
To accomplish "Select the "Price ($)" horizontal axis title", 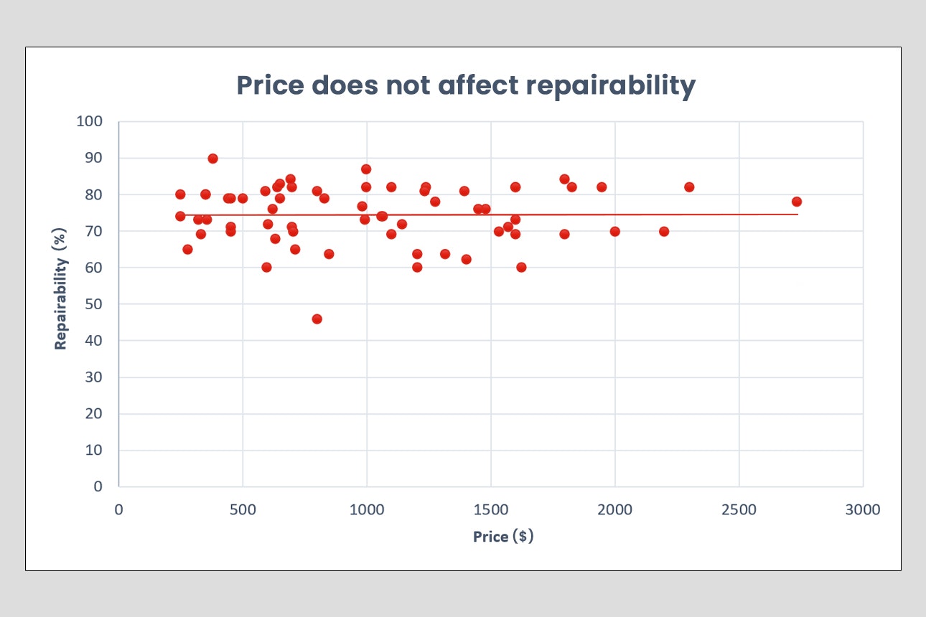I will [503, 537].
